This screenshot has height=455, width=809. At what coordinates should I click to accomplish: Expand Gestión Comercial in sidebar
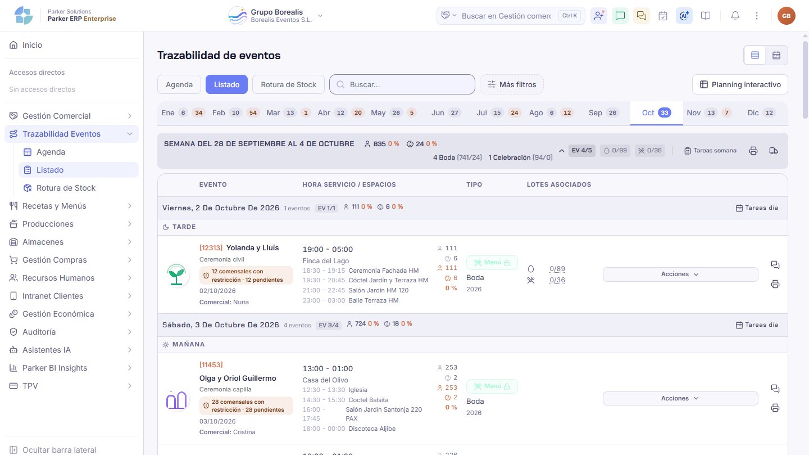coord(71,116)
